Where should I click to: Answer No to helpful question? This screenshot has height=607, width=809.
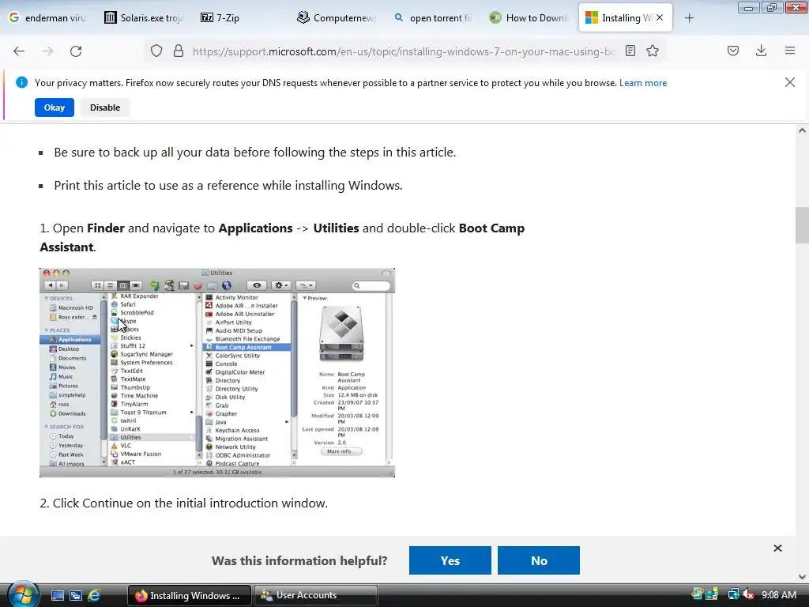pyautogui.click(x=539, y=560)
